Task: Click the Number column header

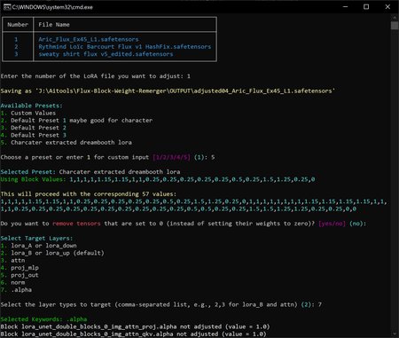Action: pyautogui.click(x=18, y=25)
